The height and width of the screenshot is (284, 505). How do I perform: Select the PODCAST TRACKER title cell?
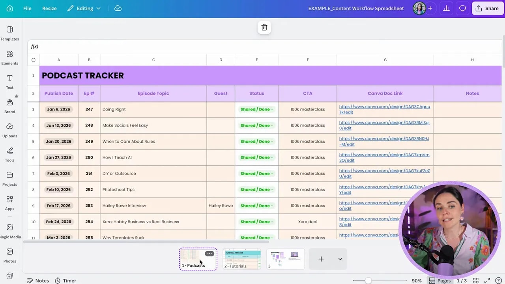270,75
